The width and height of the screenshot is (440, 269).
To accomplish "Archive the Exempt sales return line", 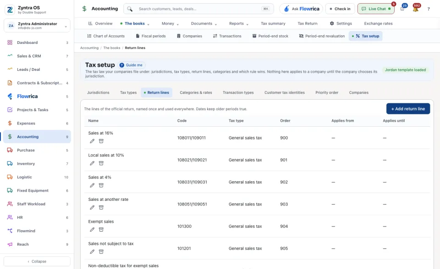I will coord(101,230).
